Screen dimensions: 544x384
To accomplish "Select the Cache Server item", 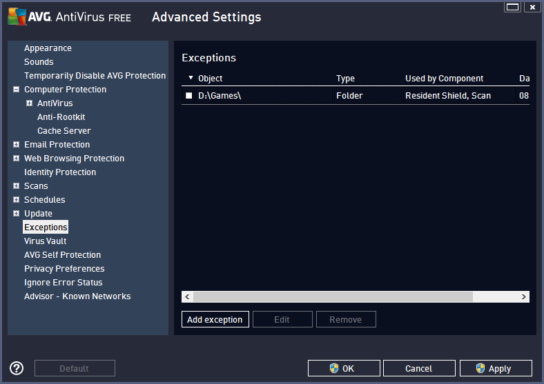I will (x=64, y=131).
